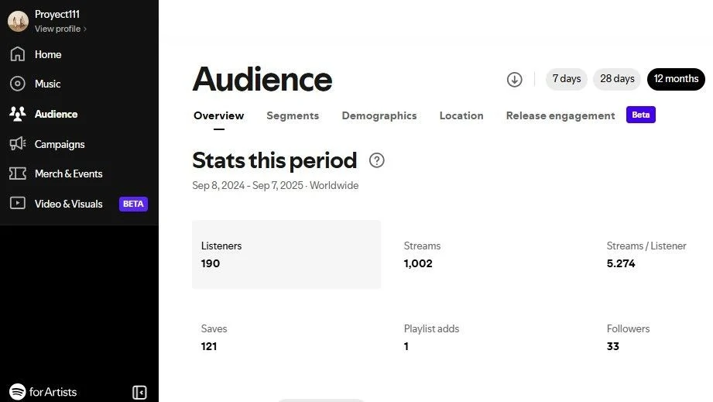
Task: Click the Music disc icon in sidebar
Action: tap(17, 84)
